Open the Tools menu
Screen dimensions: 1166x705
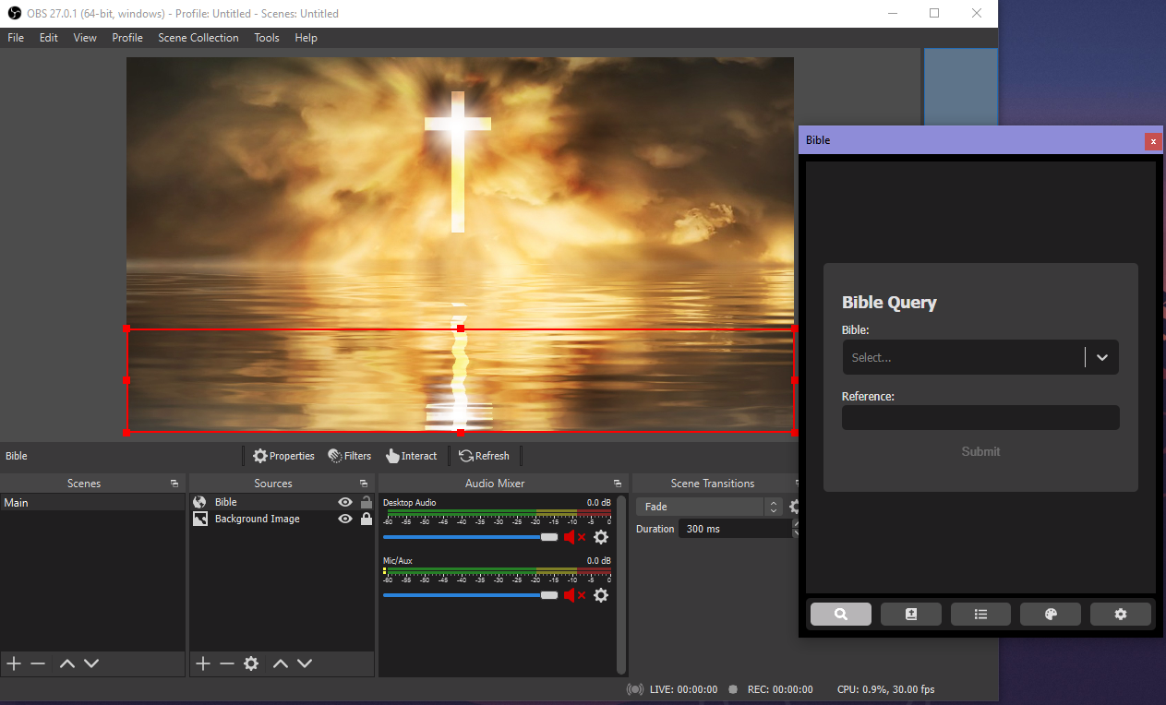pos(266,38)
